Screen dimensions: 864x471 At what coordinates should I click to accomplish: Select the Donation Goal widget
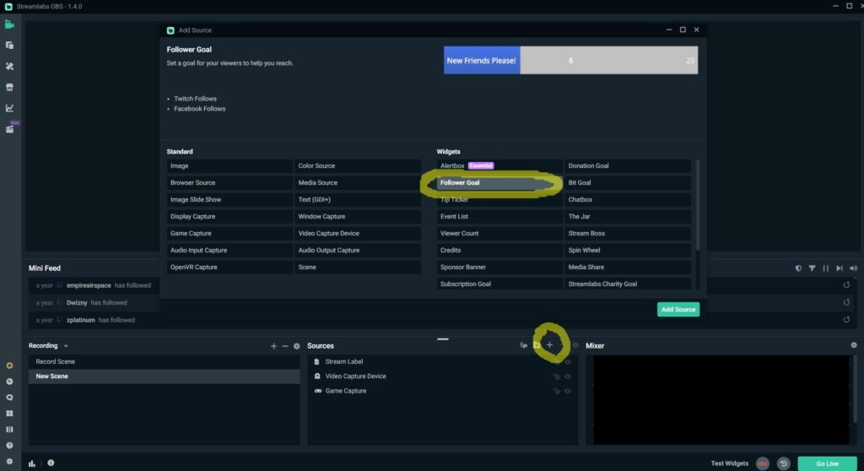coord(628,165)
